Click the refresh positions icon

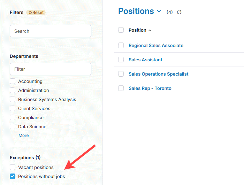[x=179, y=12]
